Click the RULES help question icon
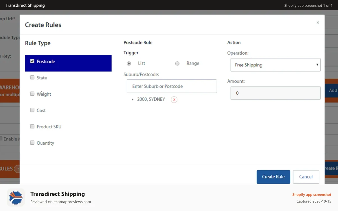Image resolution: width=338 pixels, height=211 pixels. tap(17, 169)
